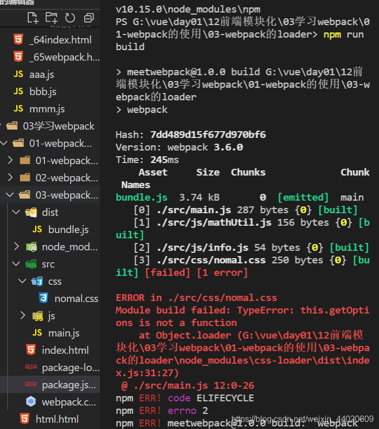Click the CSS3 icon beside nomal.css
The image size is (379, 429).
tap(43, 298)
